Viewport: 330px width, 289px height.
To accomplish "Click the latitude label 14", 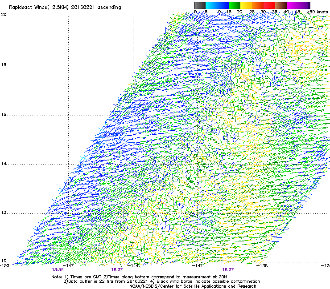I will (x=4, y=164).
